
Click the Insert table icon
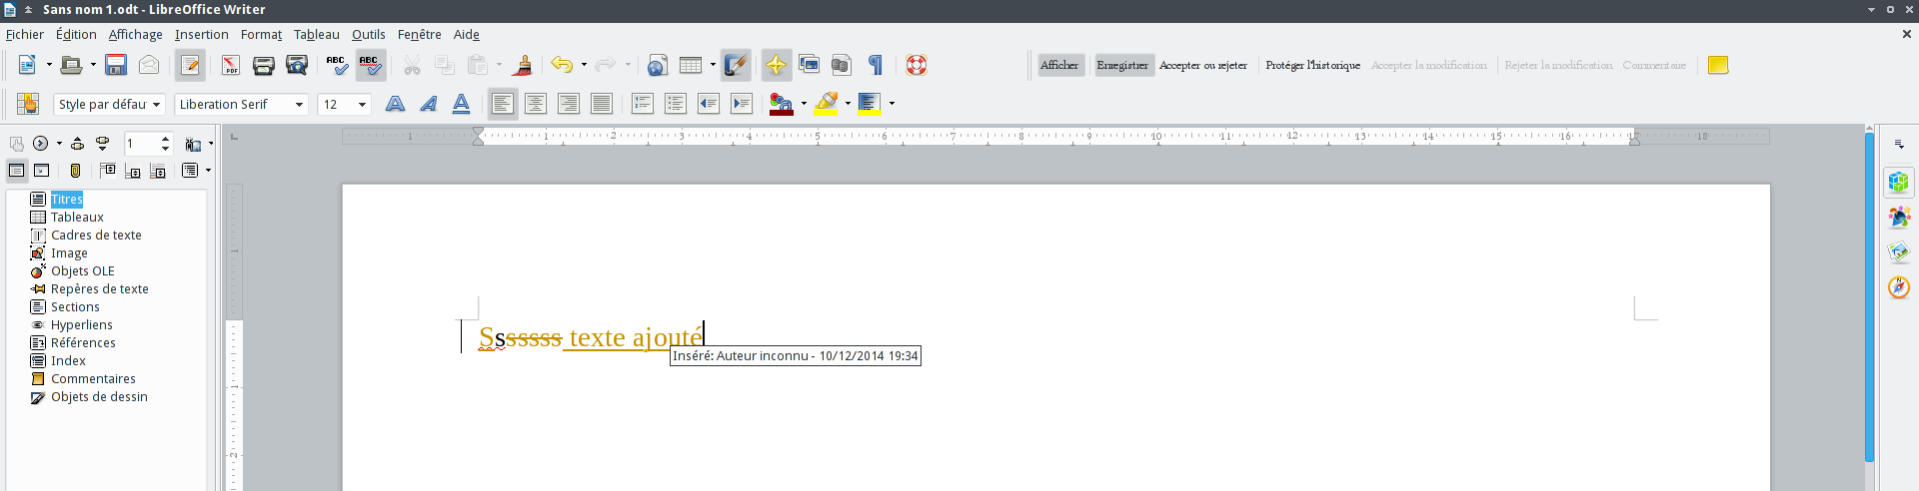pos(691,65)
